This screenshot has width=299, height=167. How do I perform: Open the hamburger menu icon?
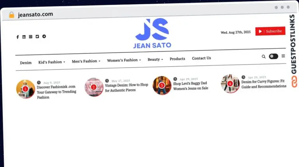coord(283,56)
